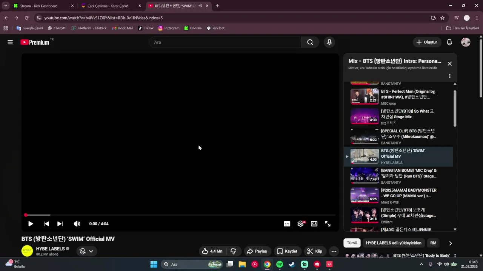Open the TikTok bookmark
The width and height of the screenshot is (483, 271).
click(146, 28)
